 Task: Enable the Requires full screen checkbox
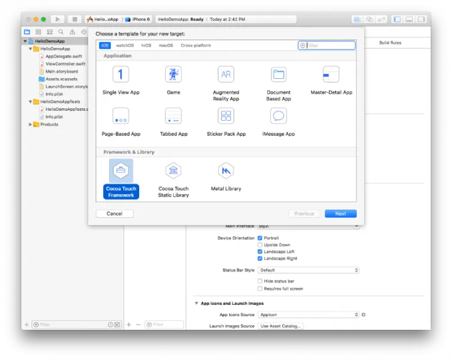click(259, 288)
